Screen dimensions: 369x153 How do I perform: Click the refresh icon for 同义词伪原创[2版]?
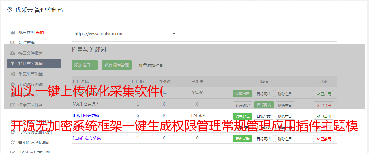click(12, 132)
